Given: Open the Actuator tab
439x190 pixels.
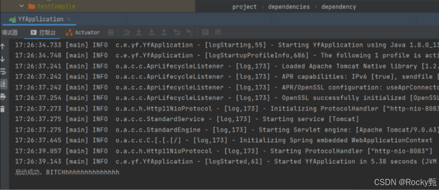Looking at the screenshot, I should pyautogui.click(x=83, y=32).
